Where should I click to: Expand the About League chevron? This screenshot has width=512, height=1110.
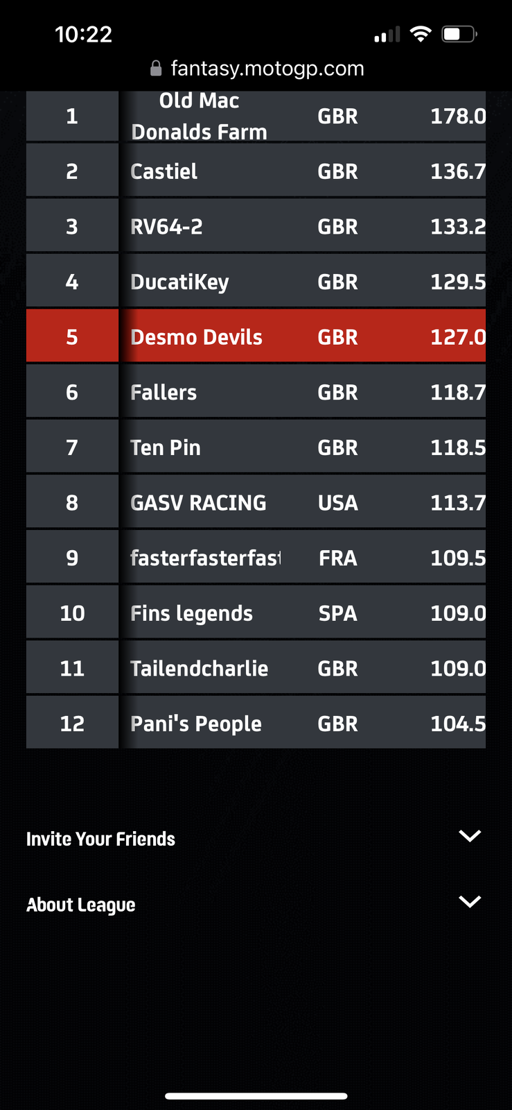tap(470, 902)
